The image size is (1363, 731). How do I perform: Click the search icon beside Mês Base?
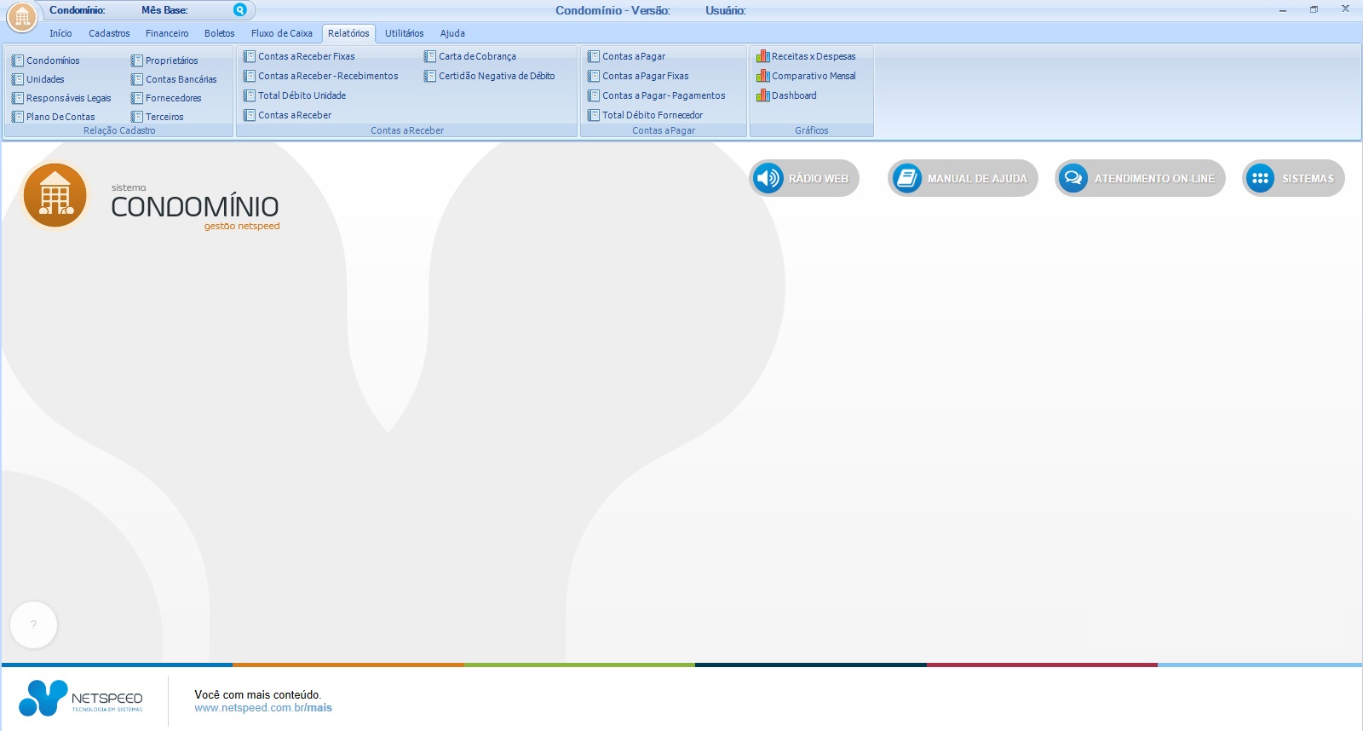(240, 10)
